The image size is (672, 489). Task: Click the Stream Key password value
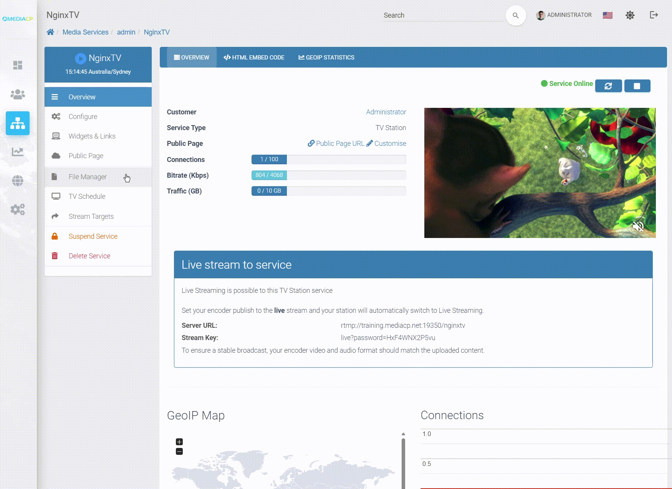[x=388, y=338]
